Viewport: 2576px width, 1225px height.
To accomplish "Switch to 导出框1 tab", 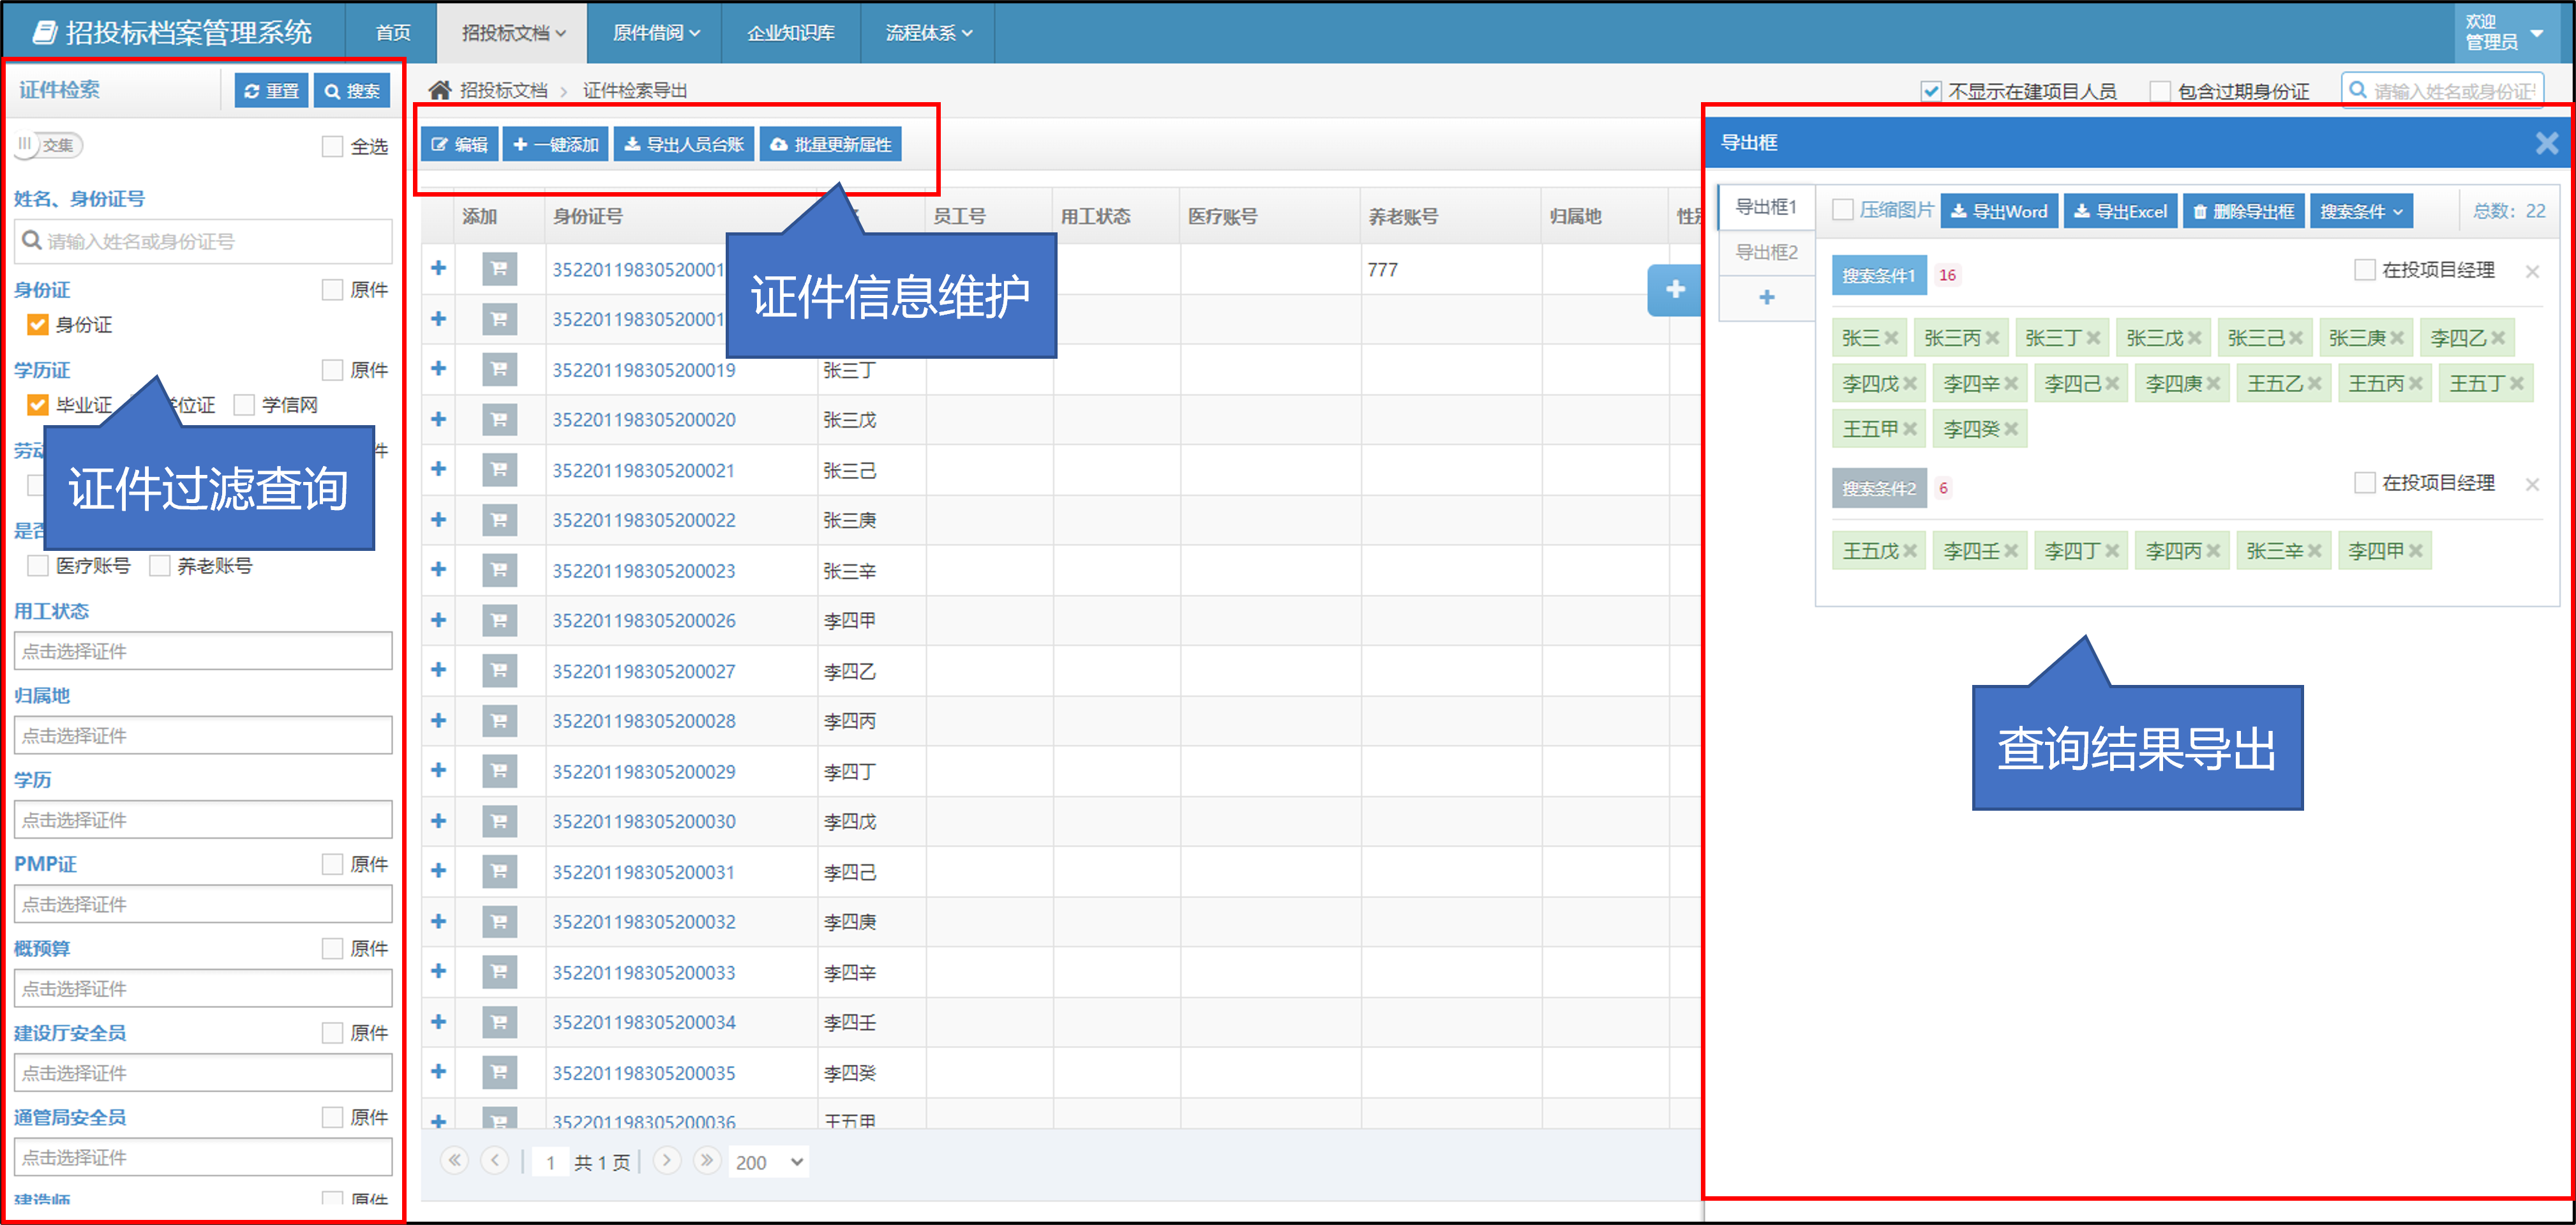I will pyautogui.click(x=1766, y=207).
